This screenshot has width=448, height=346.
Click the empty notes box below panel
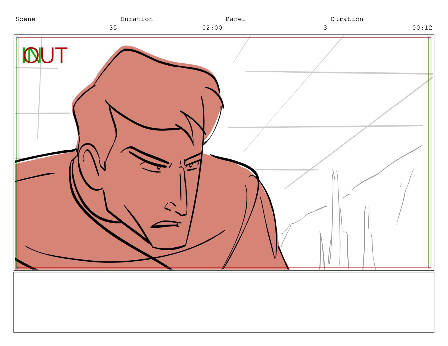click(224, 302)
